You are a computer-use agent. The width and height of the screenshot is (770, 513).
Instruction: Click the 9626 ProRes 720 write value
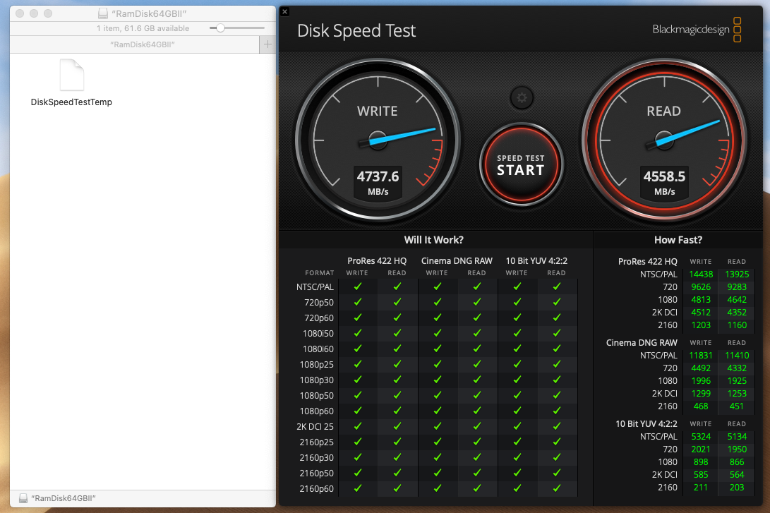[701, 287]
